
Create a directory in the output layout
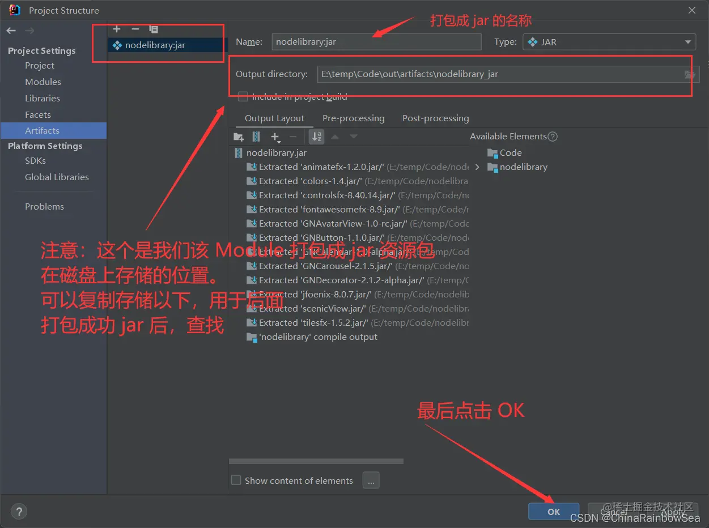(x=238, y=136)
